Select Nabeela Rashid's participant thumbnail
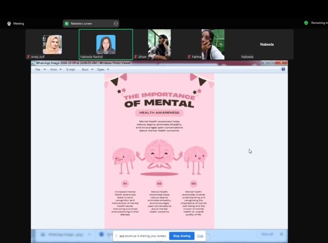This screenshot has height=243, width=328. coord(106,44)
